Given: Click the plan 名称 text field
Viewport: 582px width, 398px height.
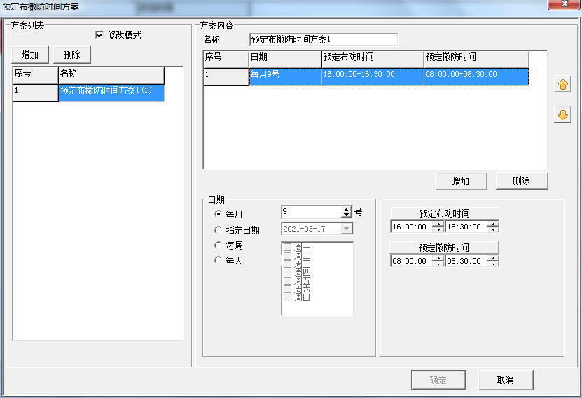Looking at the screenshot, I should [x=323, y=40].
